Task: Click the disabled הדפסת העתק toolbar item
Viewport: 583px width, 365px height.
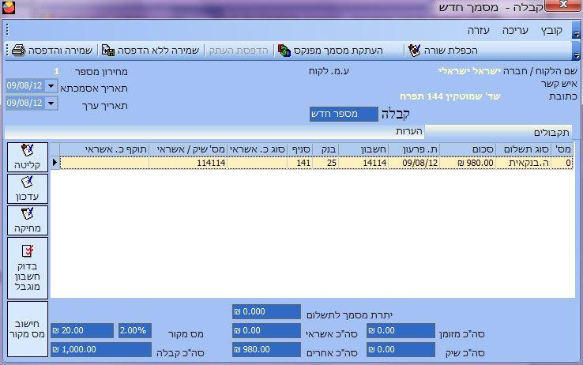Action: [239, 51]
